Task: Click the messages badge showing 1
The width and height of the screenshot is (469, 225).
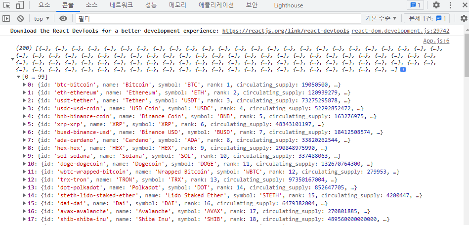Action: [415, 5]
